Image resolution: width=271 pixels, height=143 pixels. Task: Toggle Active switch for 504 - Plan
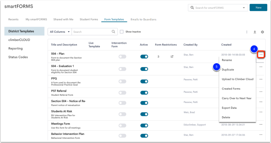[x=144, y=57]
